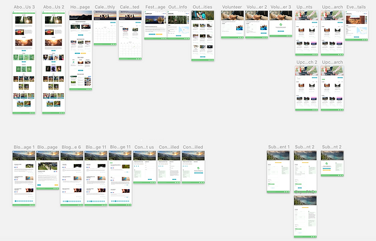This screenshot has width=376, height=241.
Task: Choose the Fest...age artboard preview
Action: coord(156,25)
